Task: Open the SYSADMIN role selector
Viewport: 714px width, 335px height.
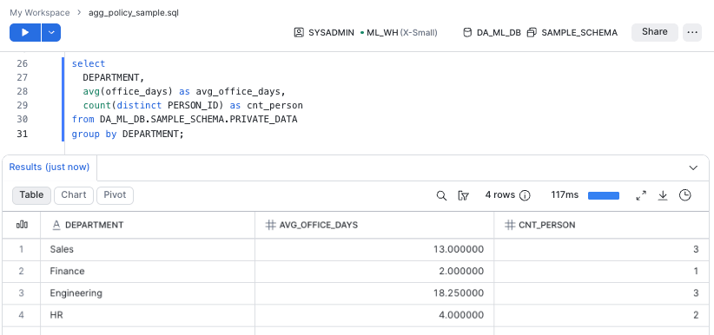Action: click(324, 33)
